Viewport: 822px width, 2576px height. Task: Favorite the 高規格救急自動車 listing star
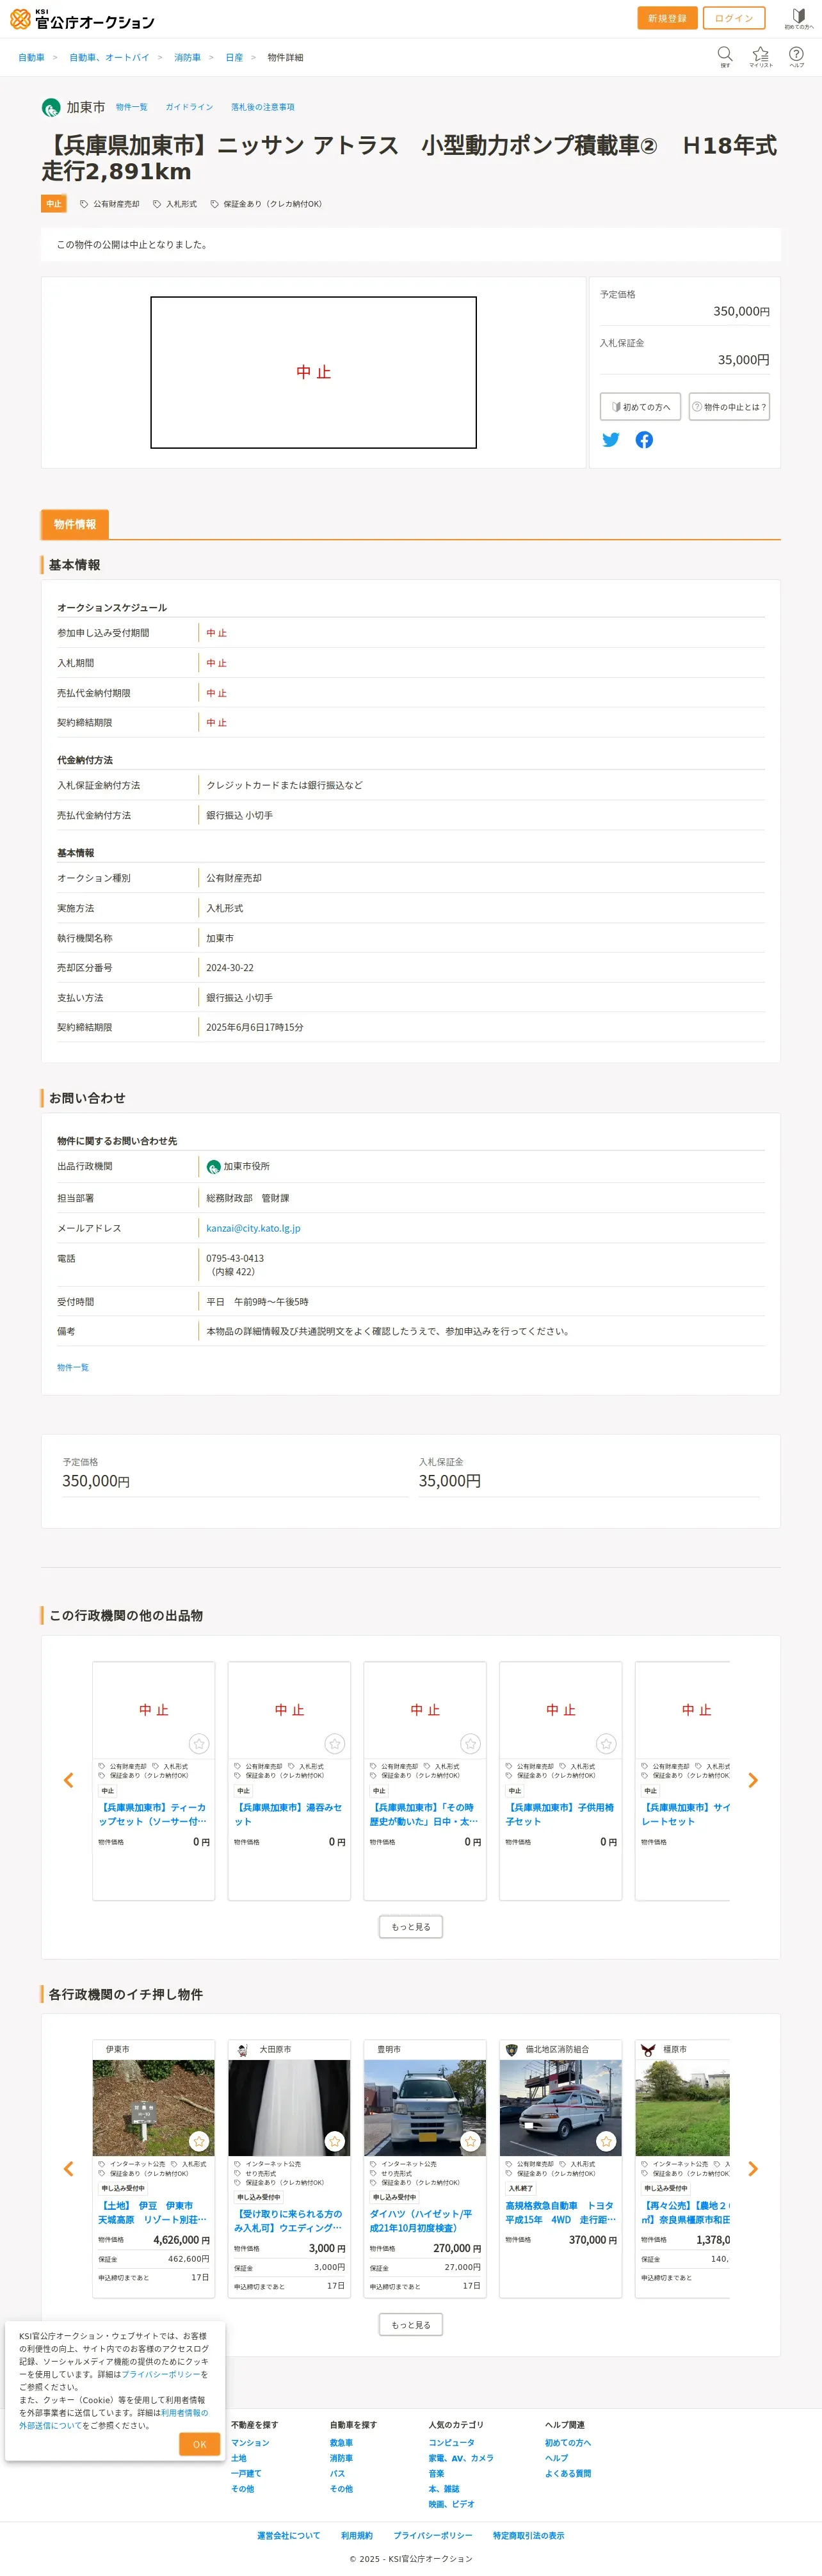pyautogui.click(x=606, y=2141)
